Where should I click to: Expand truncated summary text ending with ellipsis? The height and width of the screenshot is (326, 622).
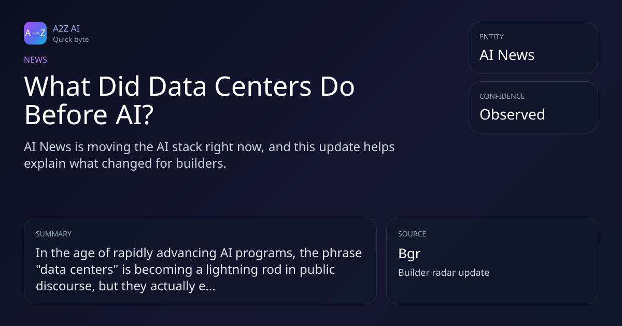click(199, 270)
